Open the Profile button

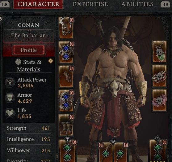point(29,50)
